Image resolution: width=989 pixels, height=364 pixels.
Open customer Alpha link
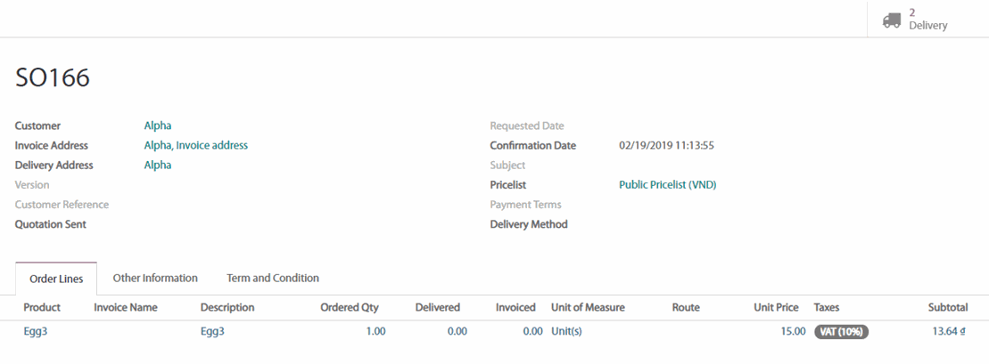pyautogui.click(x=158, y=126)
